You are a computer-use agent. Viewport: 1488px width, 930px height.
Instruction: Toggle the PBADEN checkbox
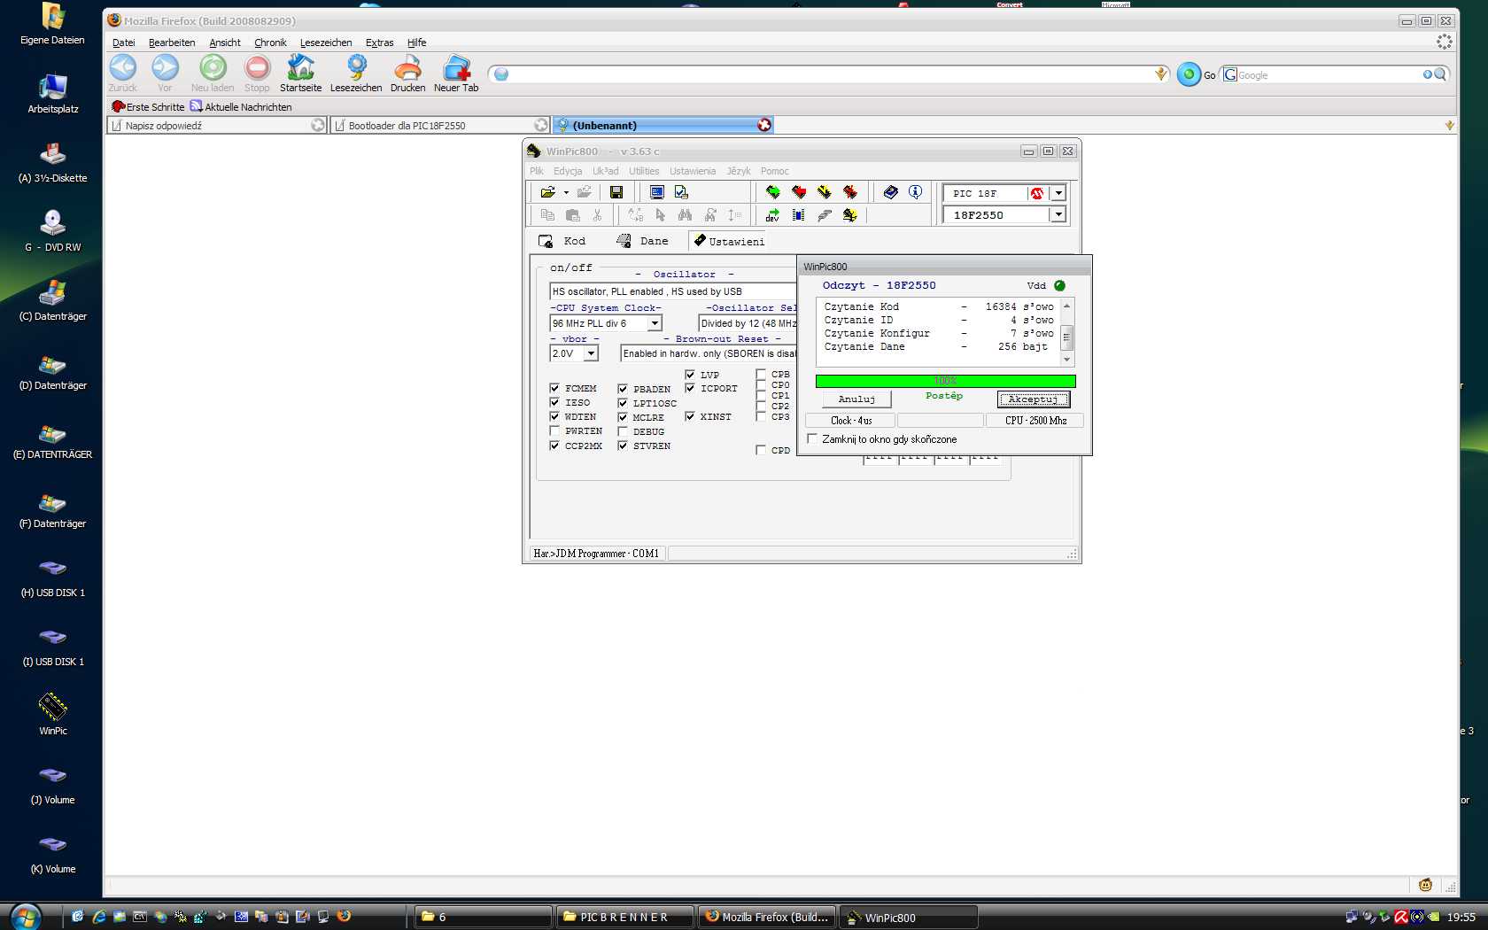pos(623,389)
